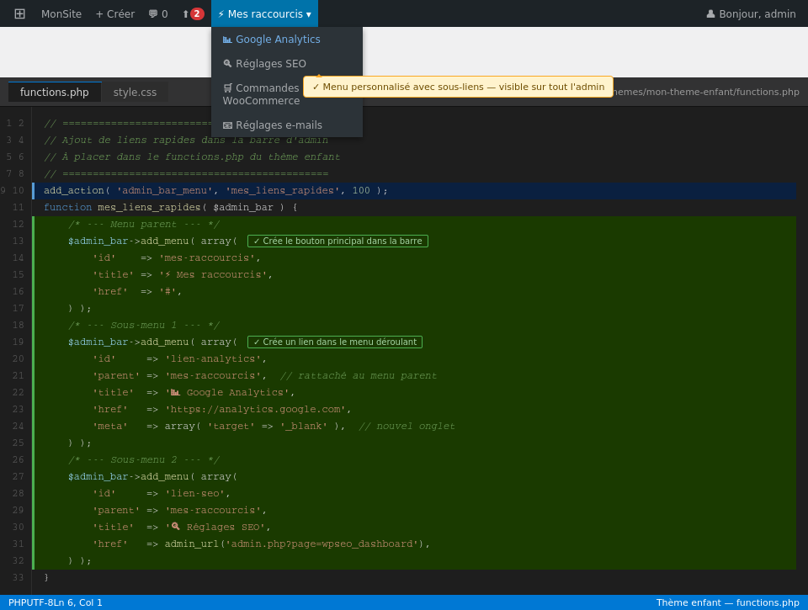Viewport: 808px width, 610px height.
Task: Switch to the style.css tab
Action: pos(135,92)
